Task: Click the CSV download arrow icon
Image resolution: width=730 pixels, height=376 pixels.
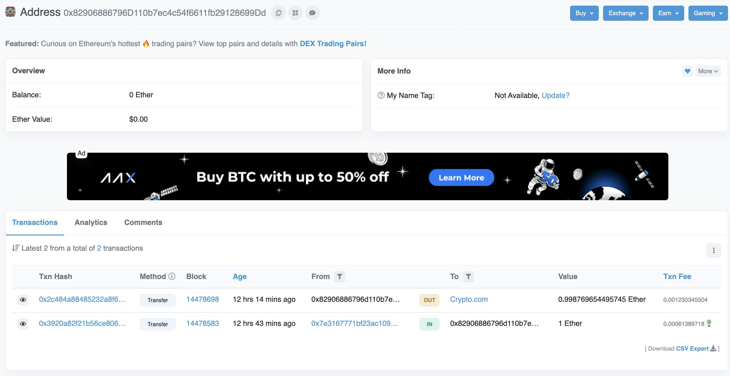Action: 713,348
